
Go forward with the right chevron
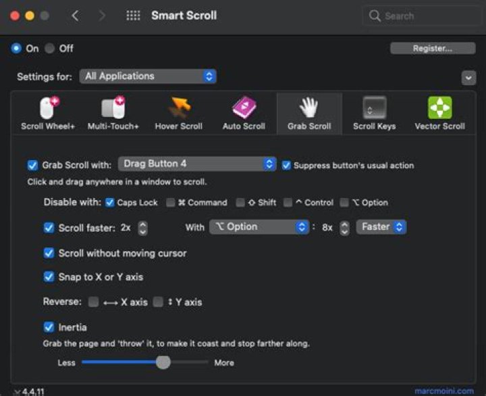point(102,16)
